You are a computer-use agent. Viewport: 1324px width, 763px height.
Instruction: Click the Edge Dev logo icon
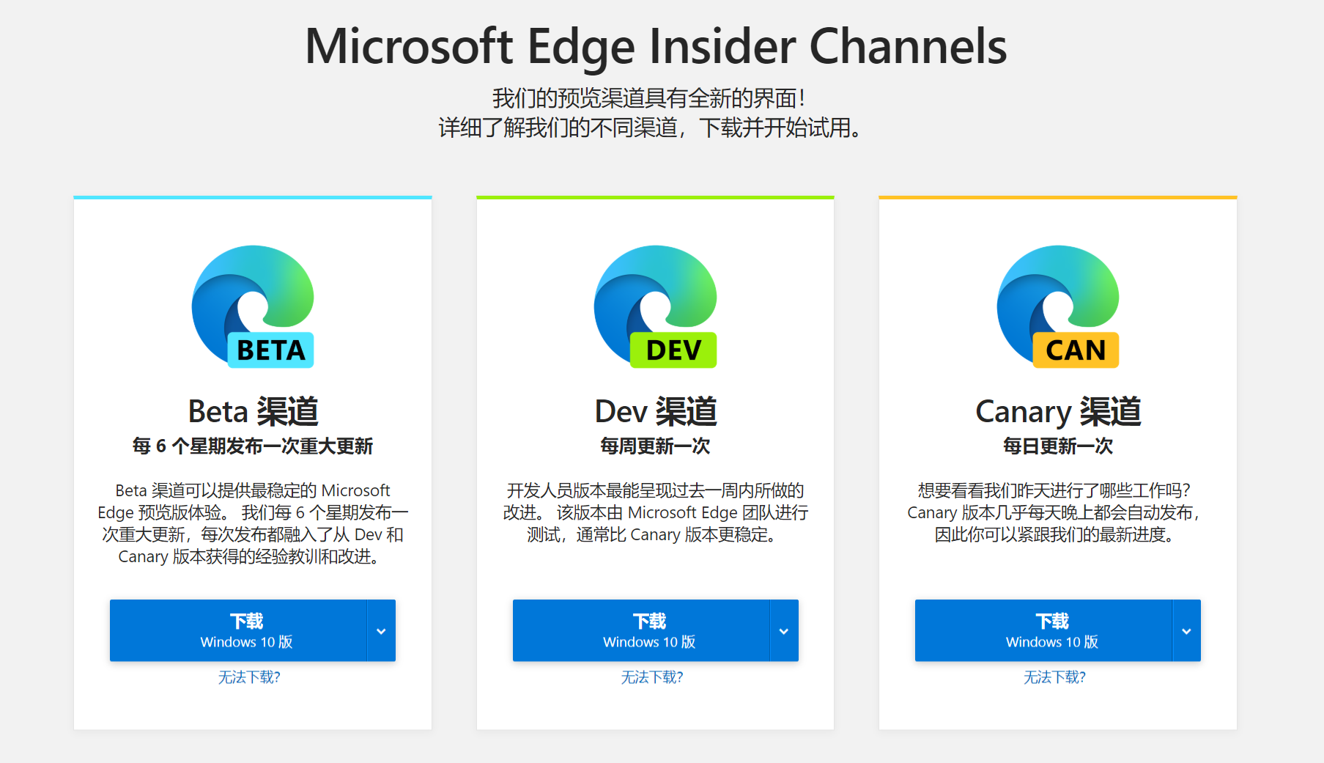655,306
